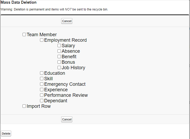Click the Job History label text

(73, 68)
